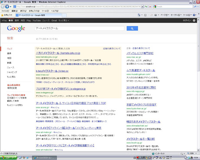Click the IE taskbar window button
Screen dimensions: 200x160
[44, 158]
